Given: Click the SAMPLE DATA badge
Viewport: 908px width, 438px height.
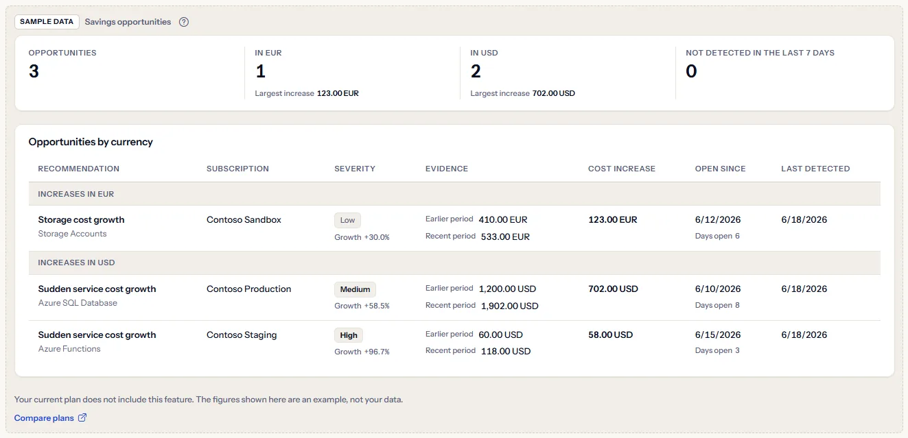Looking at the screenshot, I should point(47,22).
